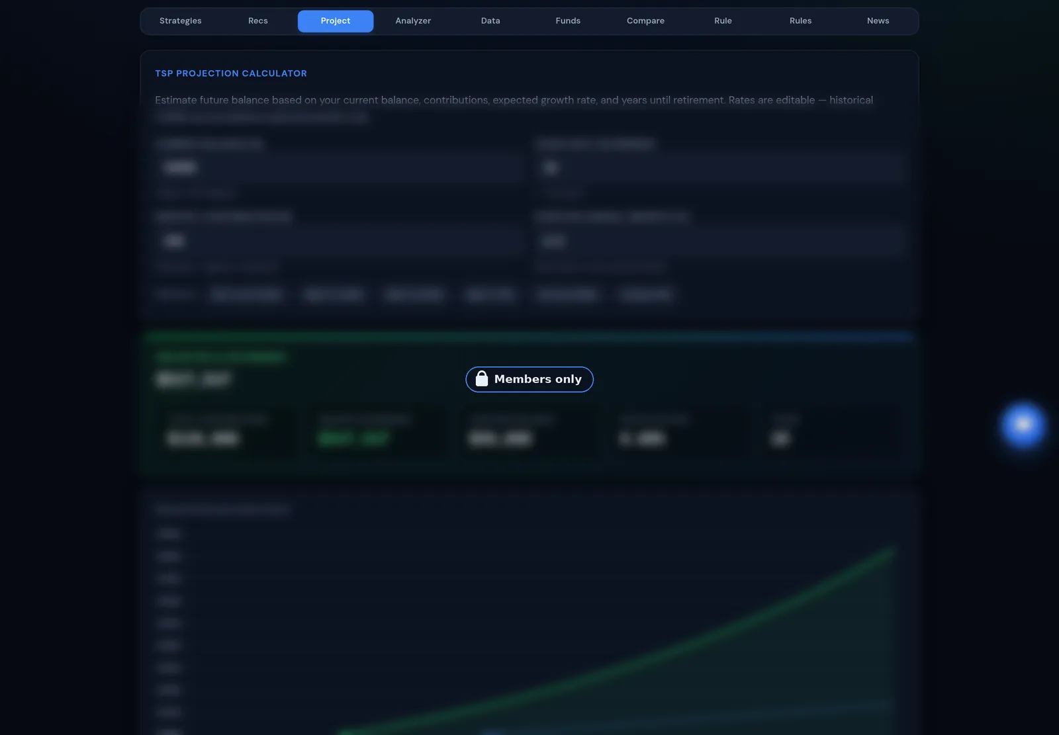The width and height of the screenshot is (1059, 735).
Task: Select the Rules tab
Action: click(800, 21)
